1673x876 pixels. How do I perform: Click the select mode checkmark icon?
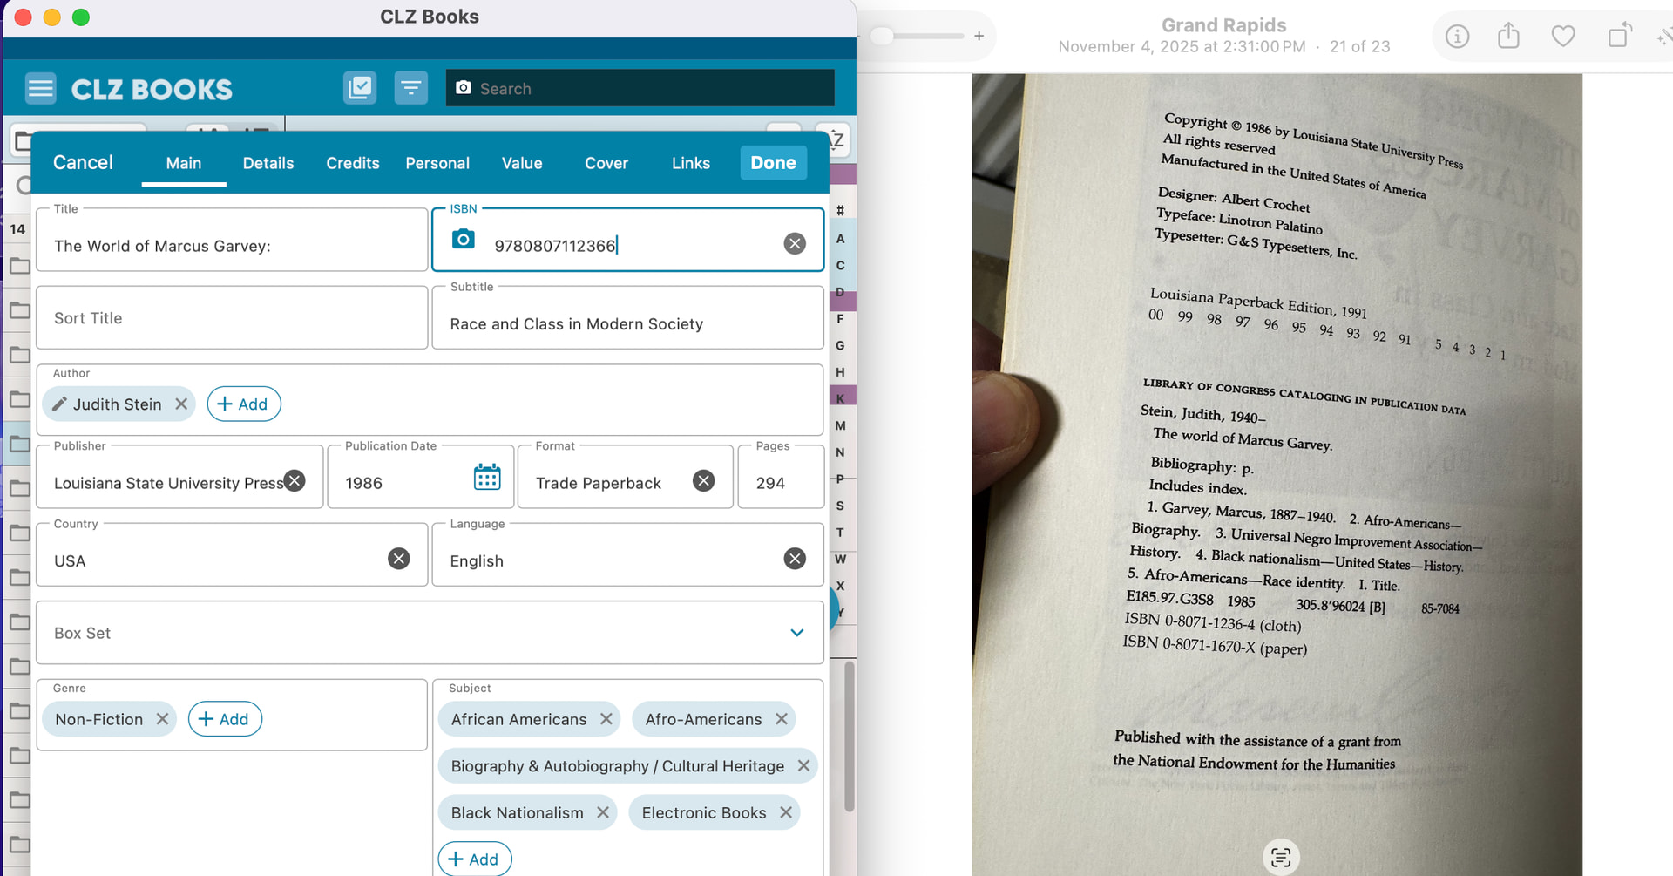click(359, 88)
